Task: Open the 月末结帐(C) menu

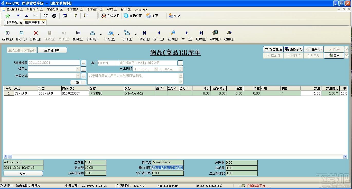Action: pos(95,9)
